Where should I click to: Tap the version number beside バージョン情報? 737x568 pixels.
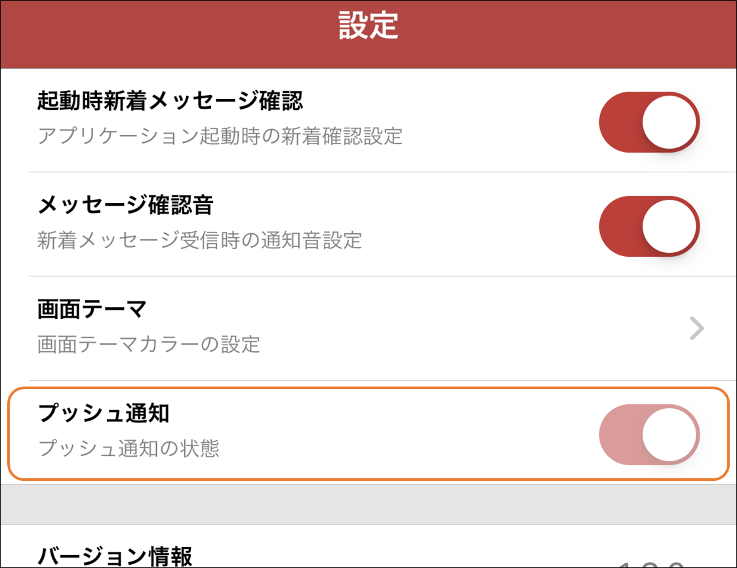[650, 564]
